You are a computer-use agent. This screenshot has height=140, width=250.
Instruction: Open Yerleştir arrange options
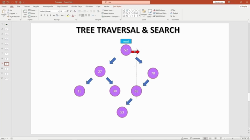[x=144, y=13]
